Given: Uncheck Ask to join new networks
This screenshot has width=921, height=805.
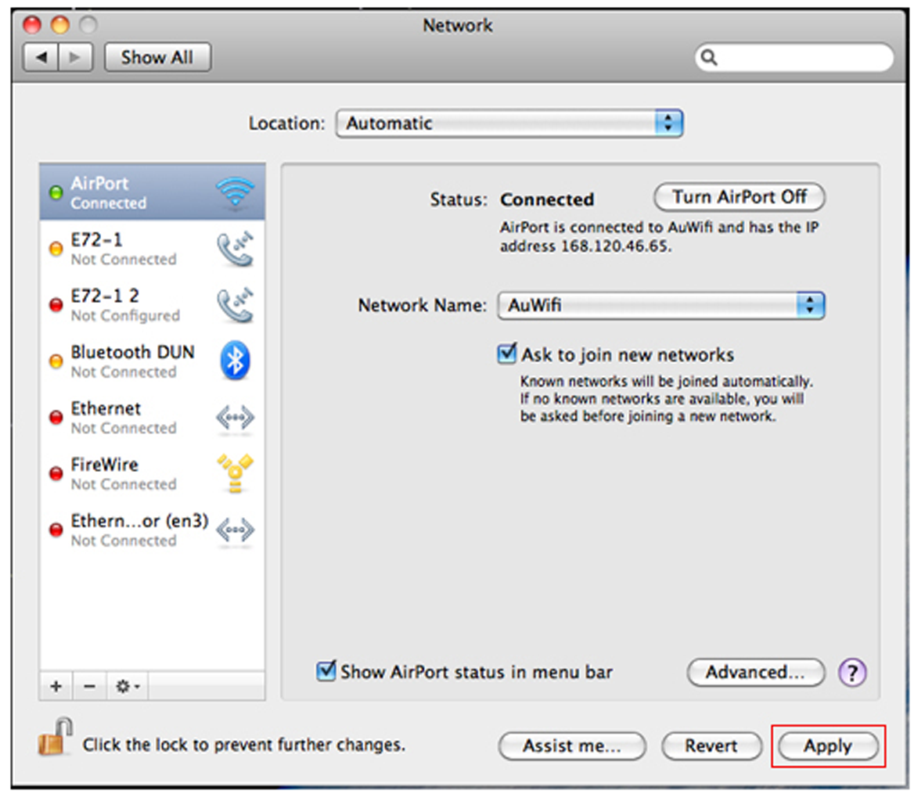Looking at the screenshot, I should 507,354.
